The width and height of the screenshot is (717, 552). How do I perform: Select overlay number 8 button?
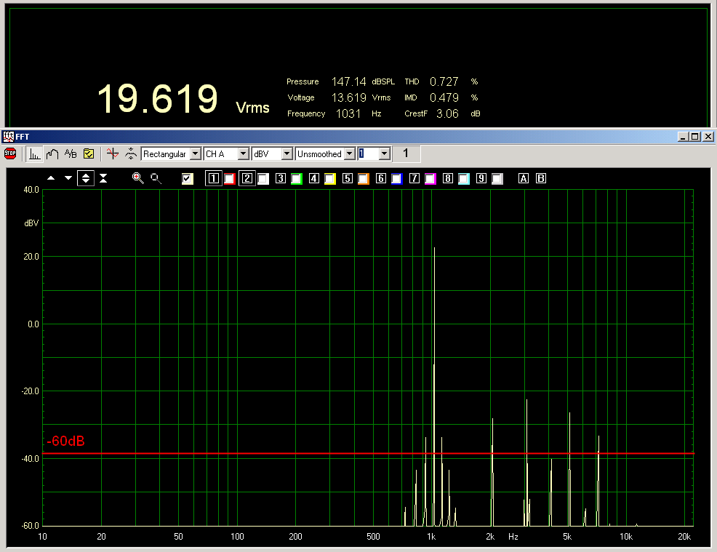coord(448,178)
